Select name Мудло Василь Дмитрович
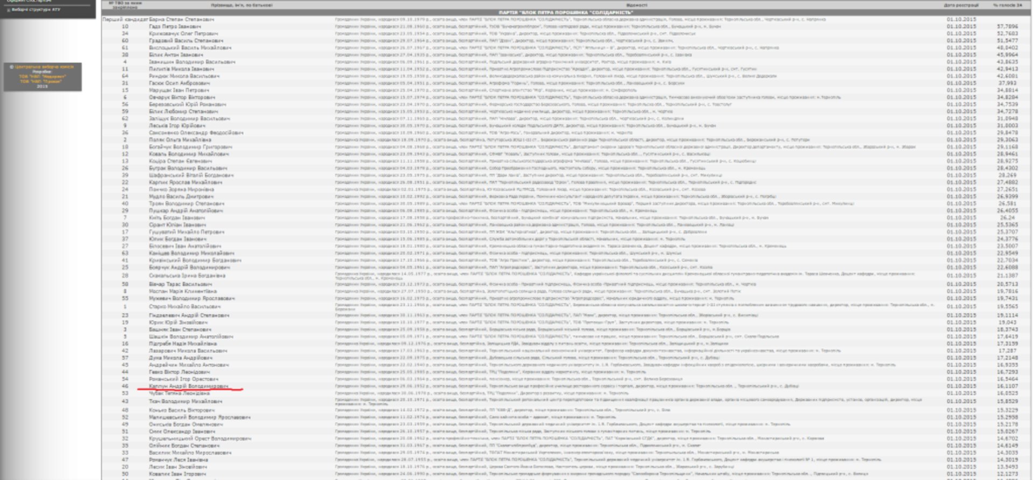Image resolution: width=1034 pixels, height=480 pixels. (x=181, y=197)
